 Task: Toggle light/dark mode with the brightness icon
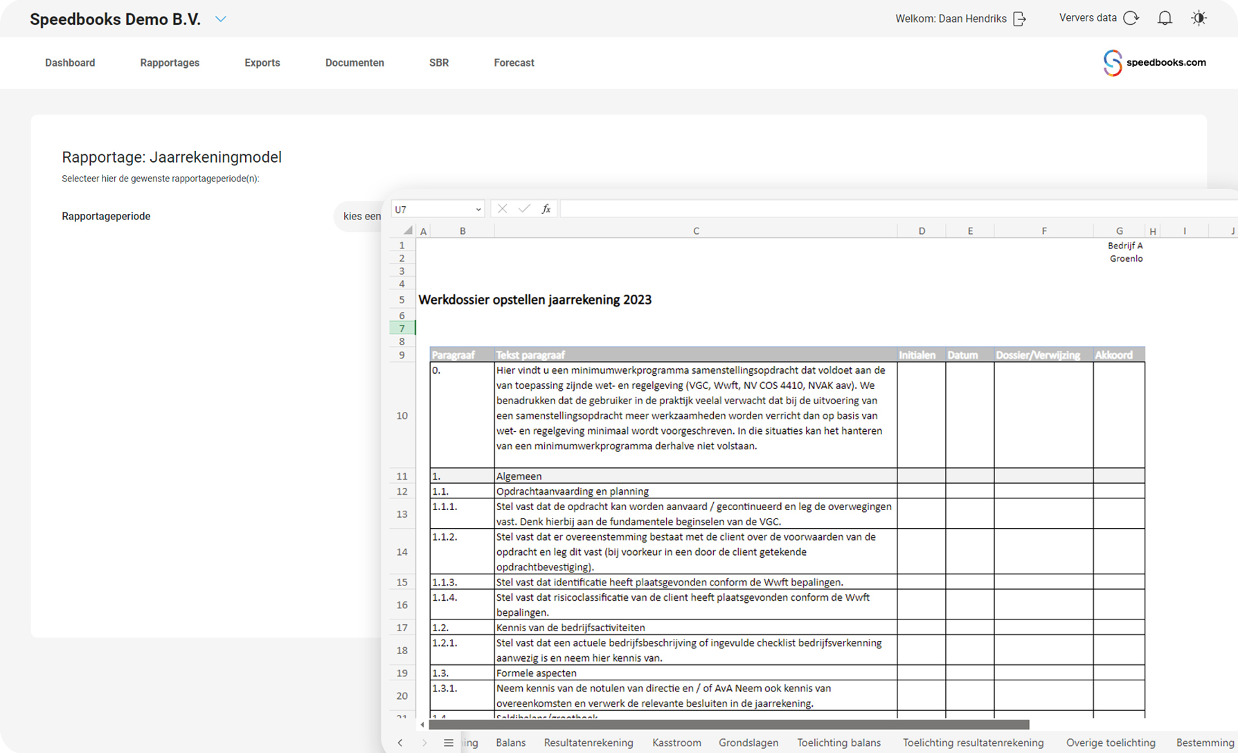(x=1199, y=18)
